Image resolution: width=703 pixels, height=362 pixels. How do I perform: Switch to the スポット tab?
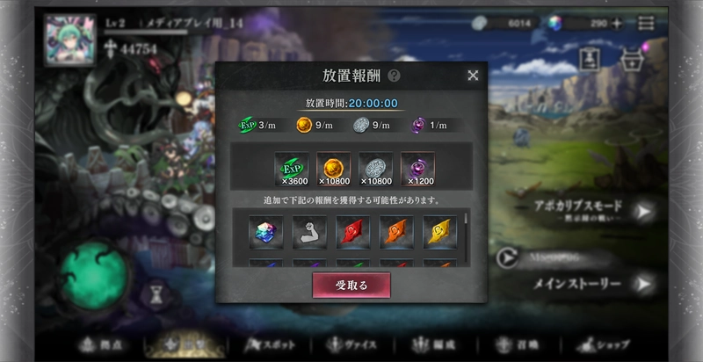(x=270, y=345)
